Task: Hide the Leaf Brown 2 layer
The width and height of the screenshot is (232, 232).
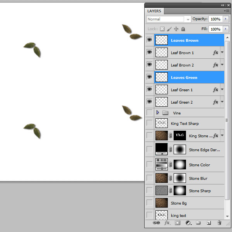Action: (x=149, y=65)
